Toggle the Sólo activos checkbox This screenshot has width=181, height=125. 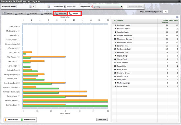coord(65,7)
